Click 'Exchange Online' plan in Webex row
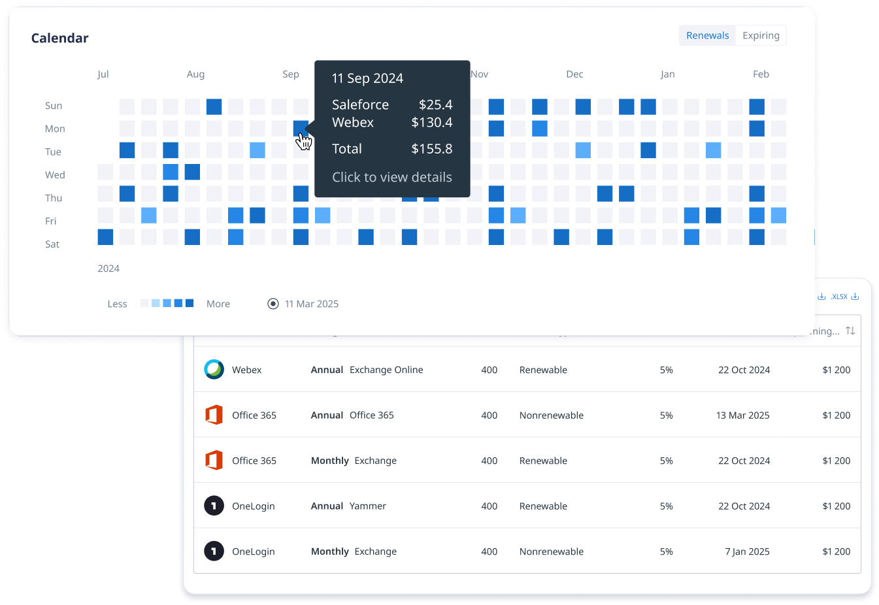This screenshot has width=879, height=605. (x=386, y=370)
